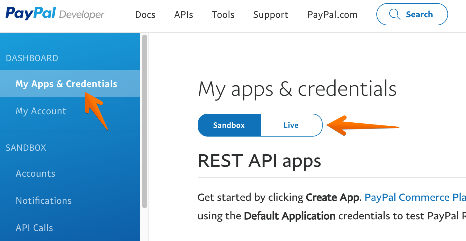Click the magnifying glass search icon
Screen dimensions: 466x241
pyautogui.click(x=395, y=15)
